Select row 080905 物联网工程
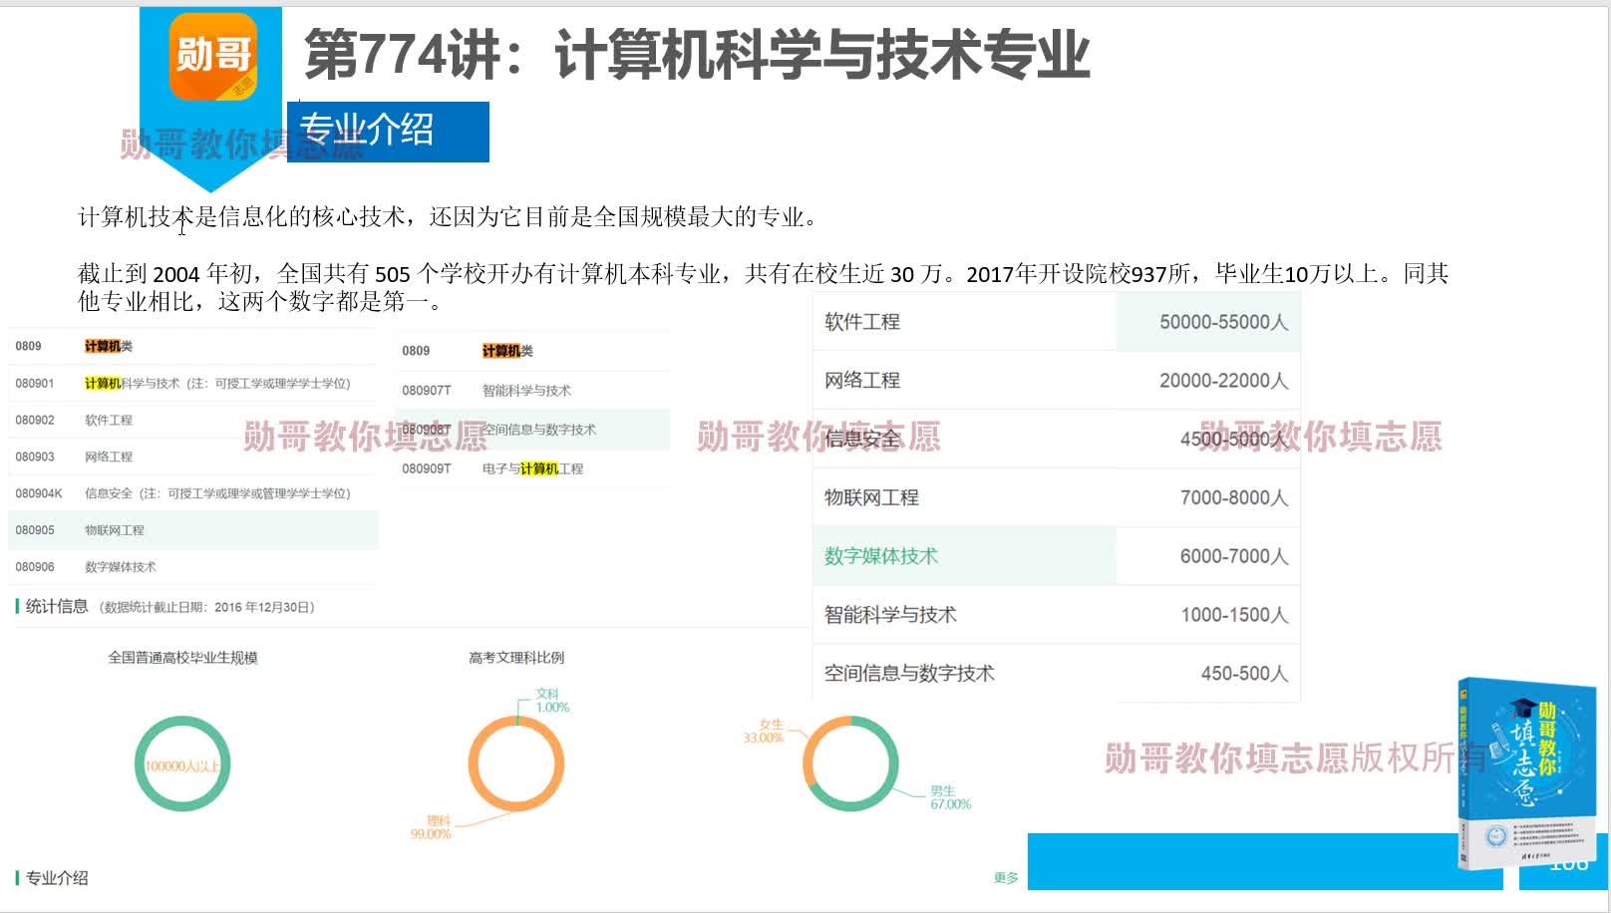Image resolution: width=1611 pixels, height=913 pixels. click(x=192, y=530)
